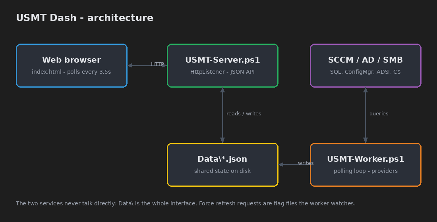Image resolution: width=437 pixels, height=222 pixels.
Task: Click 'shared state on disk' subtitle
Action: [222, 171]
